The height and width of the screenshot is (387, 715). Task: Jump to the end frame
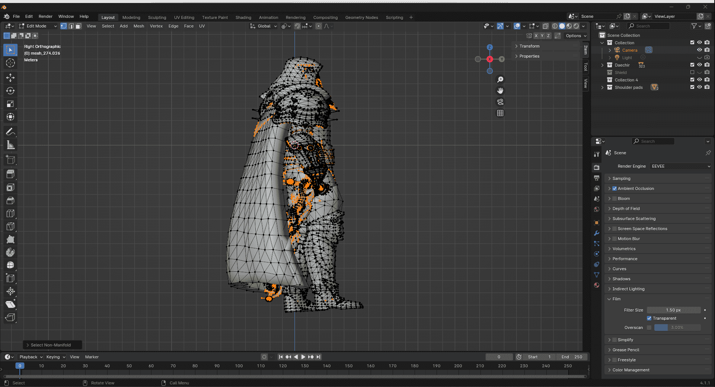(318, 357)
